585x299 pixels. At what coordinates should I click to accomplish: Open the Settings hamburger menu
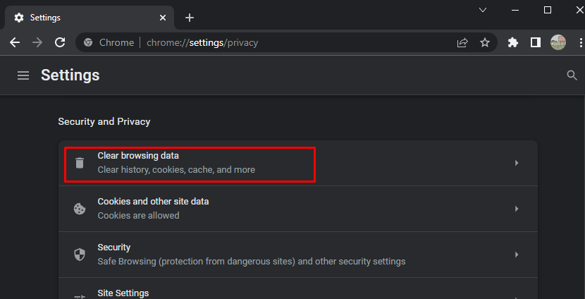[23, 75]
